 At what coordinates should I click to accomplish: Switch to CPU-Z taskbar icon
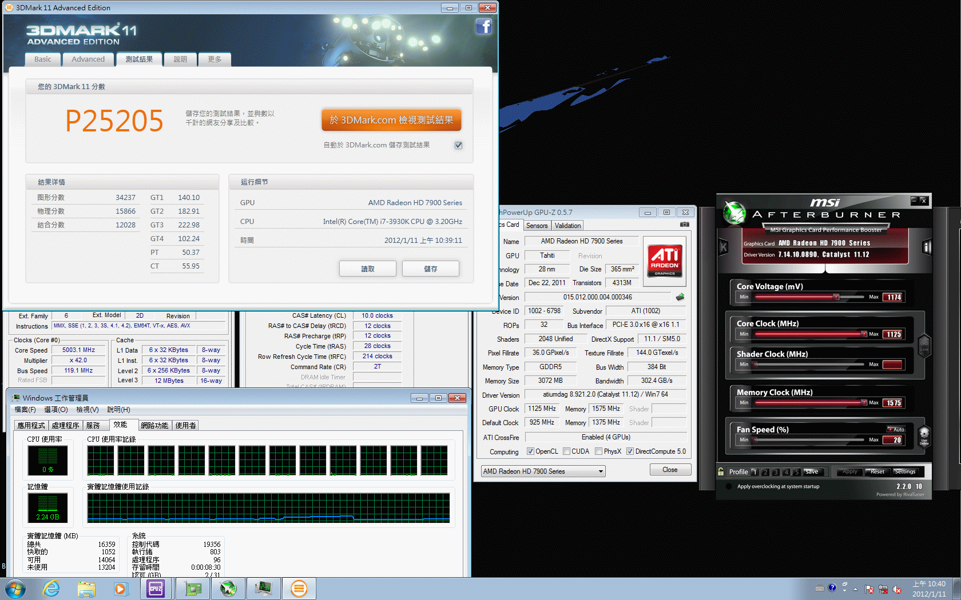pos(156,589)
